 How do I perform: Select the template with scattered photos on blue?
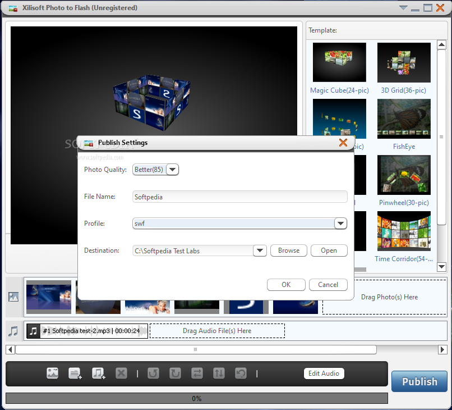pyautogui.click(x=339, y=119)
